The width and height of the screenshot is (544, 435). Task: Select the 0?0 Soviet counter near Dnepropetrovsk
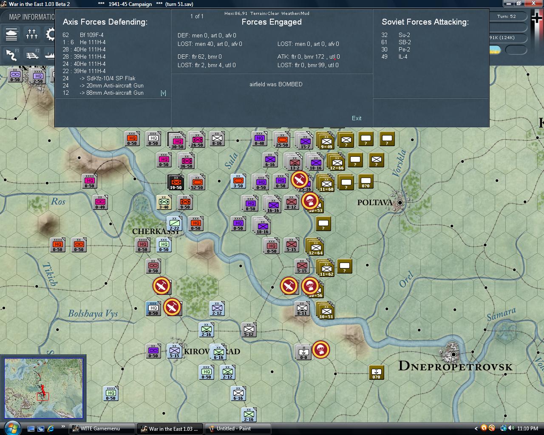pos(376,372)
